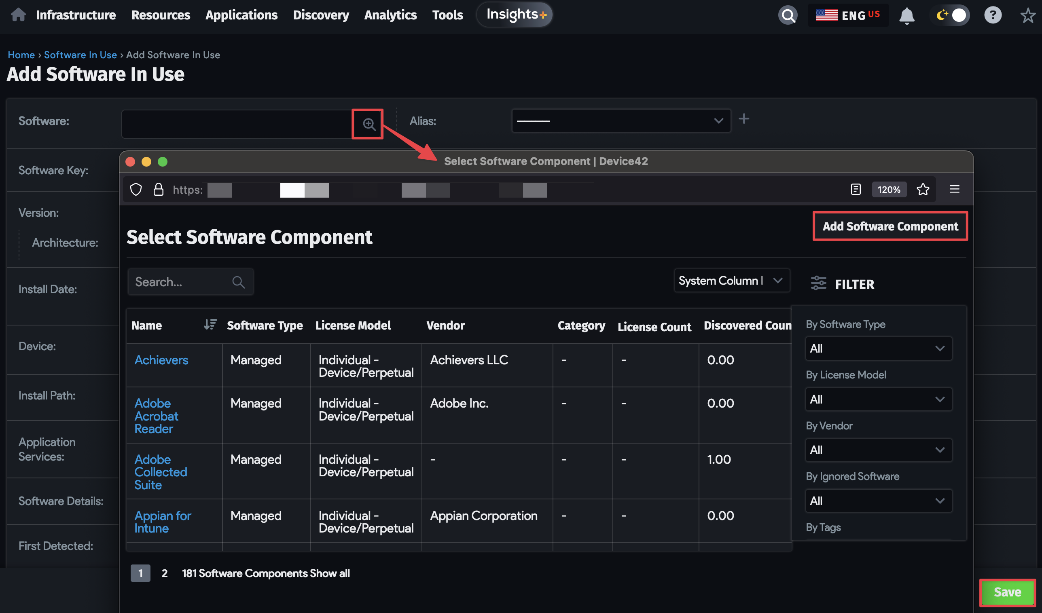The image size is (1042, 613).
Task: Open global search magnifier icon
Action: (787, 16)
